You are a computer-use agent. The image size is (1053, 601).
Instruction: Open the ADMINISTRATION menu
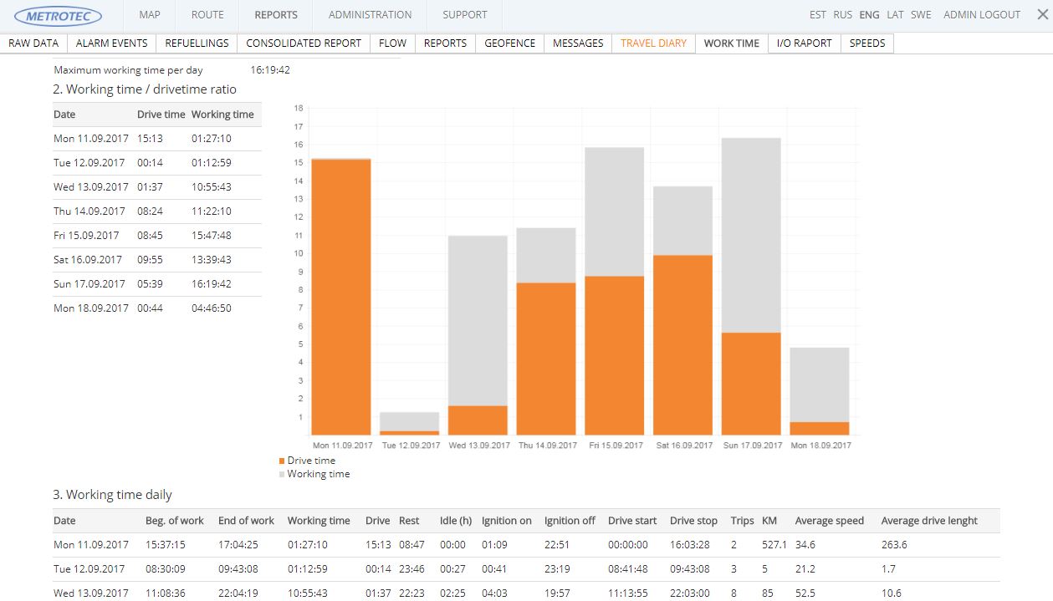tap(370, 14)
